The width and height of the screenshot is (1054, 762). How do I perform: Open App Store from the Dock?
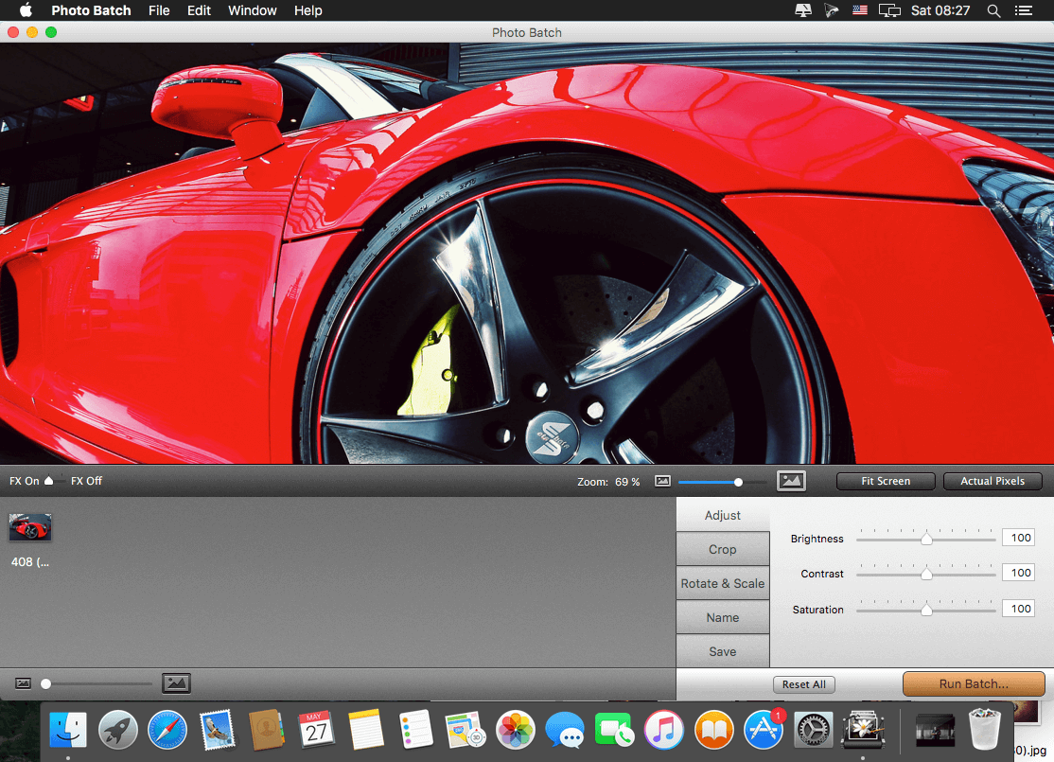(x=764, y=730)
